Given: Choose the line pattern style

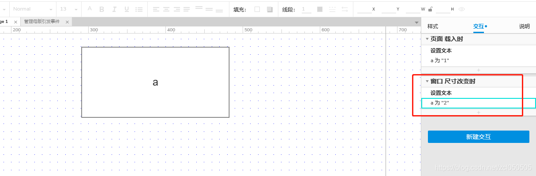Looking at the screenshot, I should point(332,9).
